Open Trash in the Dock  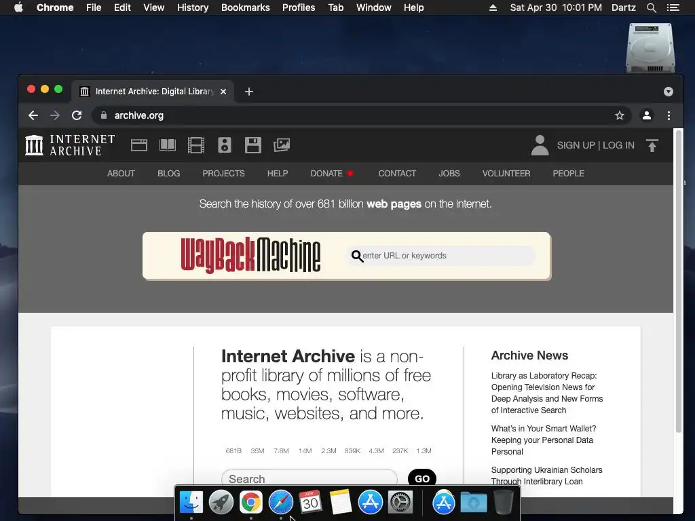pyautogui.click(x=503, y=503)
